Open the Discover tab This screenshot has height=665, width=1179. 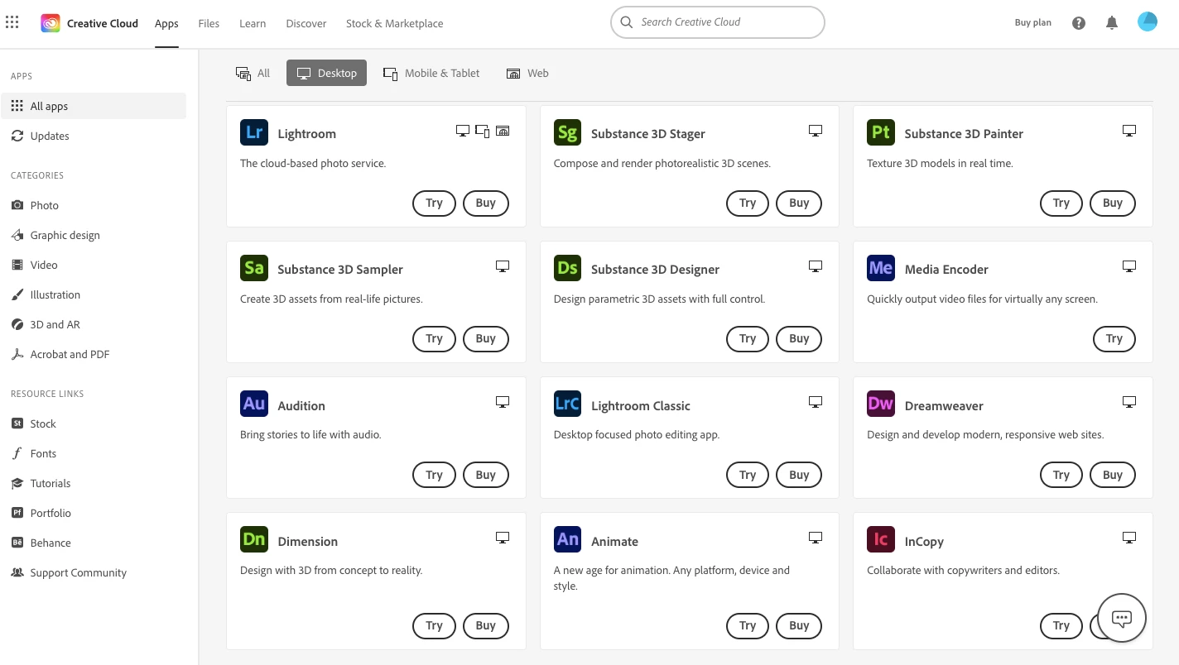tap(306, 23)
